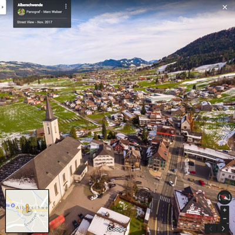The height and width of the screenshot is (235, 235).
Task: Click the compass to reset heading
Action: click(x=224, y=197)
